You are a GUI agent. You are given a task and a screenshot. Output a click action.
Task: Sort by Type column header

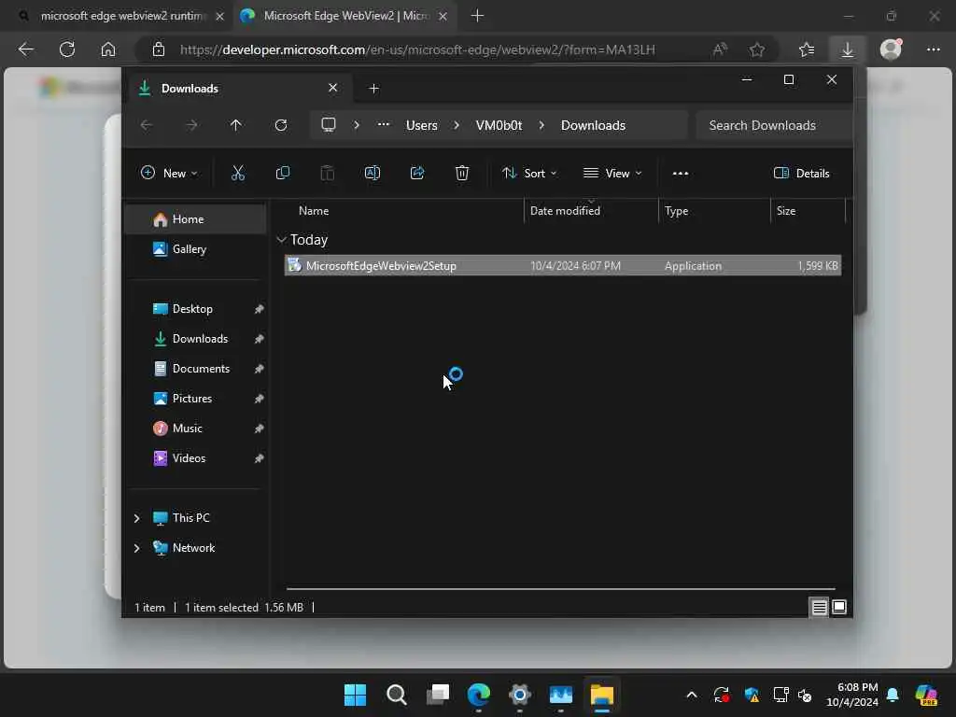coord(676,211)
